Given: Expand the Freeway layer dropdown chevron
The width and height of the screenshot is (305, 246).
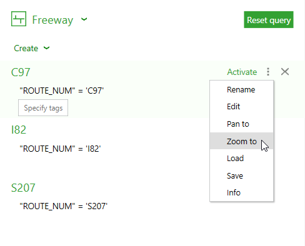Looking at the screenshot, I should 84,19.
